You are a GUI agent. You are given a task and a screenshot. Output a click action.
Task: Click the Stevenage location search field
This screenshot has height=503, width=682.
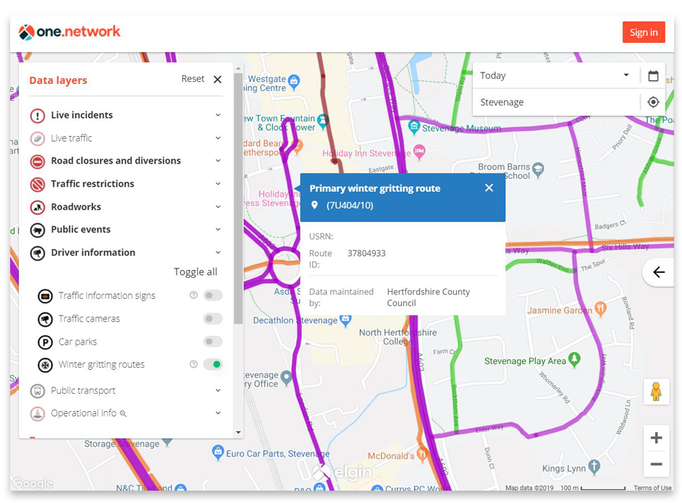pyautogui.click(x=554, y=102)
